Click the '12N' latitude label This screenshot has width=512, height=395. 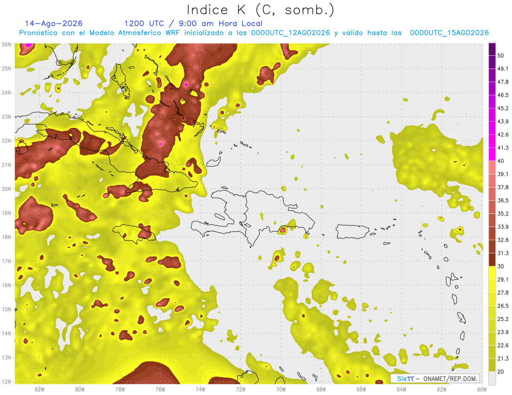[6, 381]
